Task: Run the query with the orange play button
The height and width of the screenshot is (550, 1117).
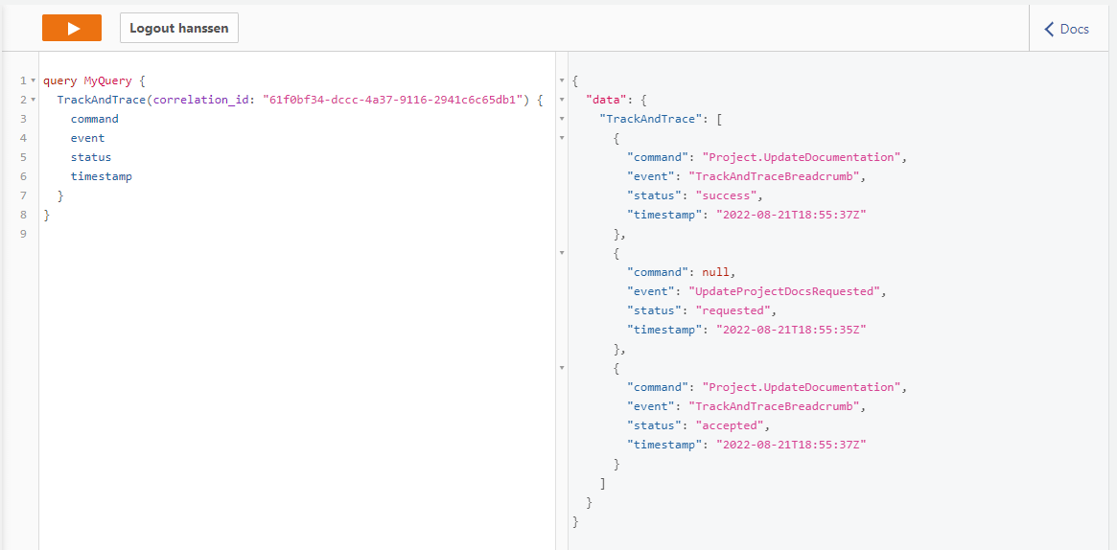Action: tap(72, 28)
